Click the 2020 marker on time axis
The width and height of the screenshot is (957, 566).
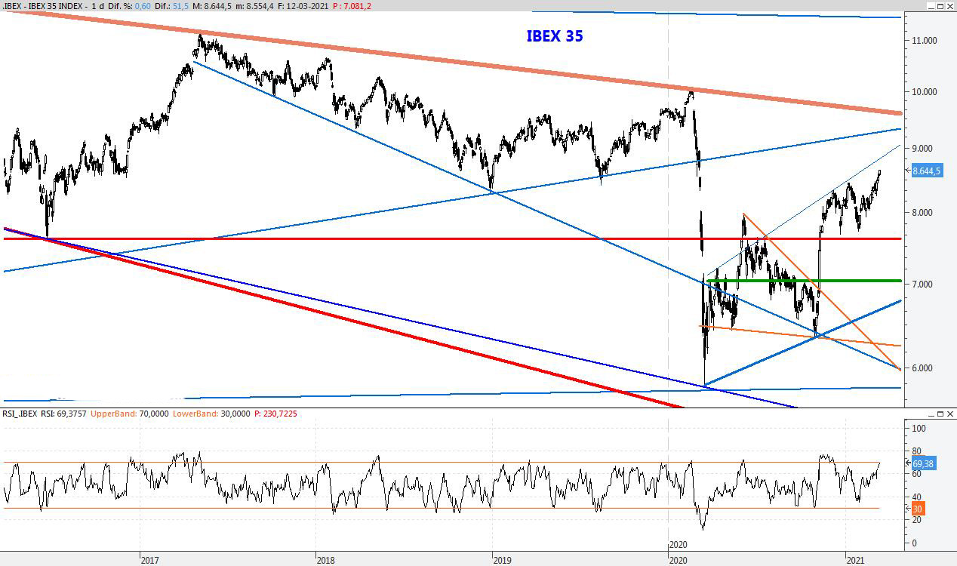pyautogui.click(x=678, y=545)
